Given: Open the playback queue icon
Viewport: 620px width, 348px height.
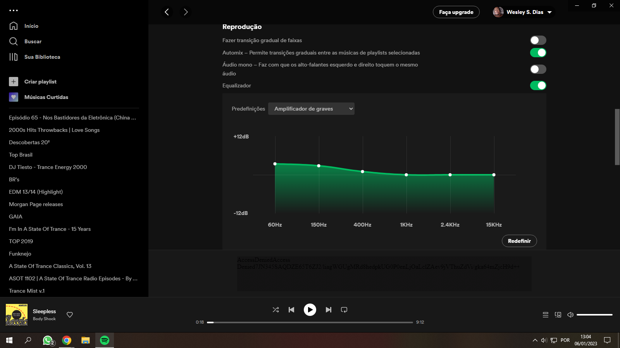Looking at the screenshot, I should click(545, 315).
